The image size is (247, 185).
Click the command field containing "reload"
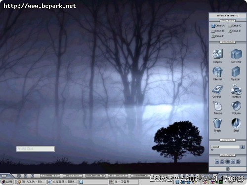coord(225,147)
